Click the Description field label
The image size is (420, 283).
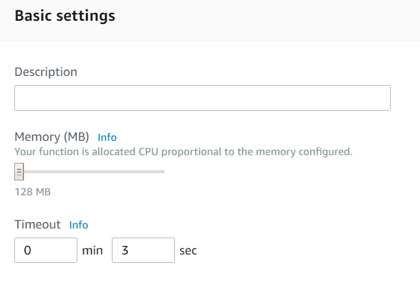click(46, 72)
